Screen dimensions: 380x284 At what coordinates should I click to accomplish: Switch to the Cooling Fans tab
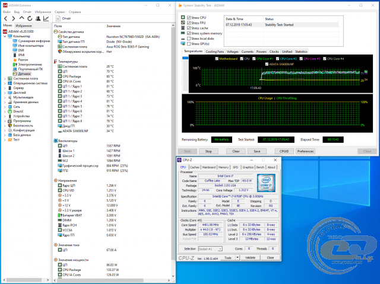[215, 52]
